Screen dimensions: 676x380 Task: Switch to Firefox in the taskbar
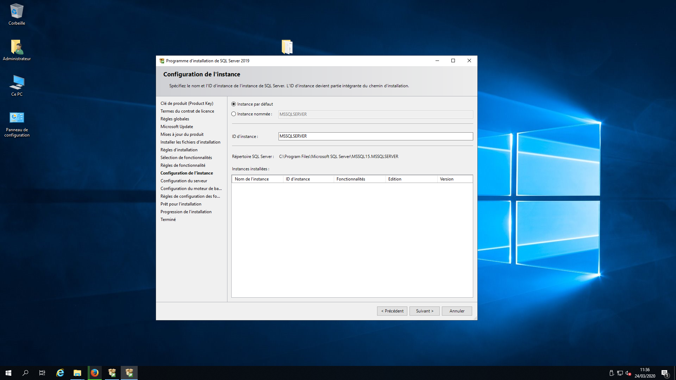[95, 373]
